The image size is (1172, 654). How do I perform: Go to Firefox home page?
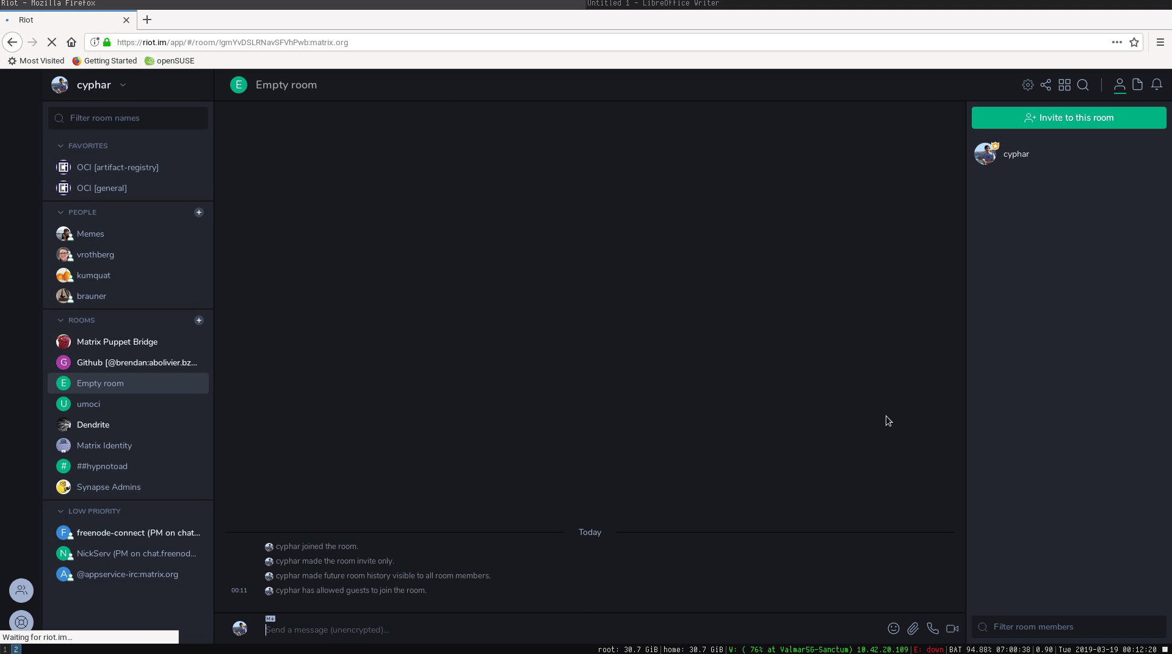[x=71, y=42]
